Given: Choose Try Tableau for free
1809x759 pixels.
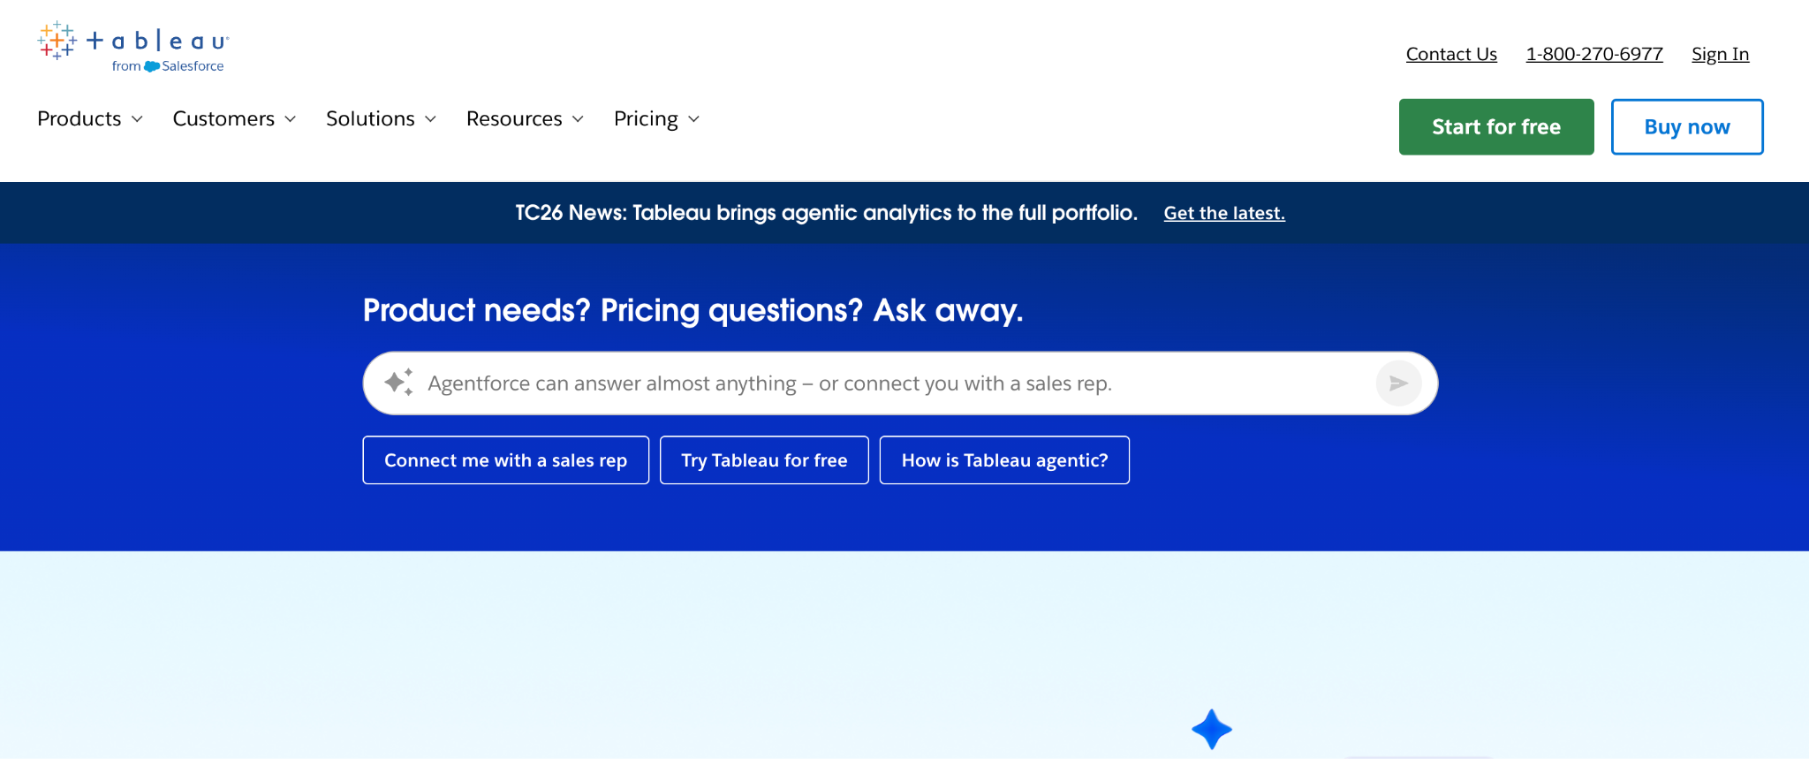Looking at the screenshot, I should tap(764, 460).
